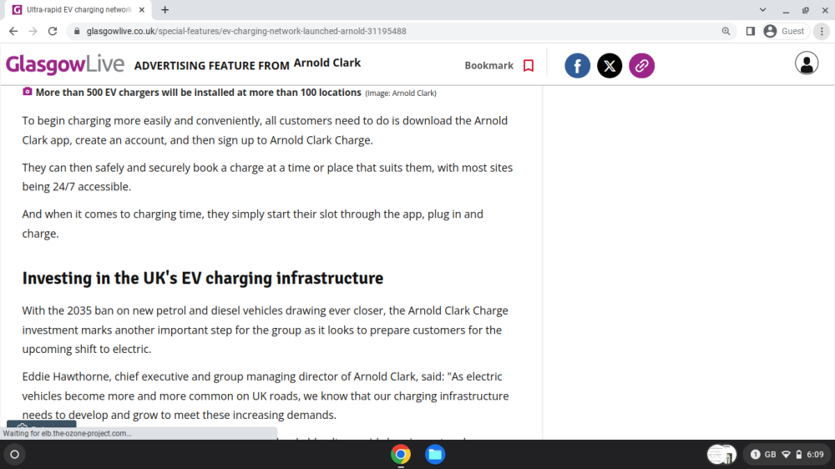Click the camera icon beside the image caption
835x469 pixels.
pos(28,92)
